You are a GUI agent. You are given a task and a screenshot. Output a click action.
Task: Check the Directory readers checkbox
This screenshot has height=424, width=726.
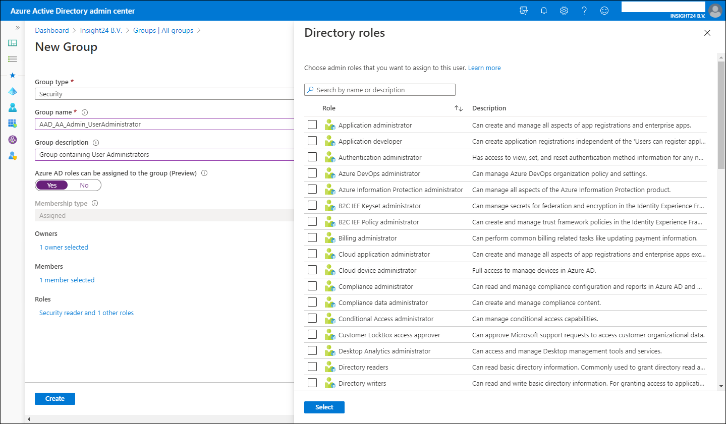312,367
